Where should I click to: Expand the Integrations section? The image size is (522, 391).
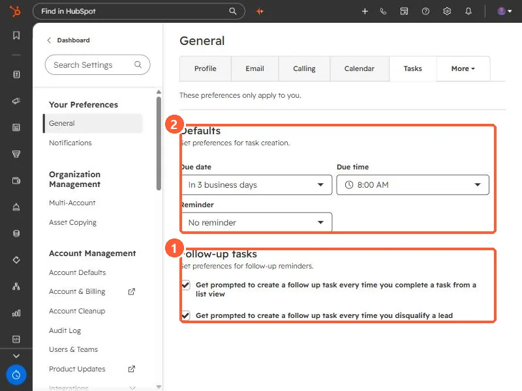(x=92, y=388)
